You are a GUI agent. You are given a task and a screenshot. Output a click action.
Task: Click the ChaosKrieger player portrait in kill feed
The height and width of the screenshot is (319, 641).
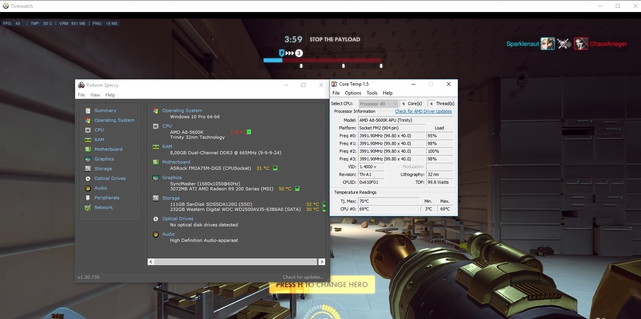point(581,44)
